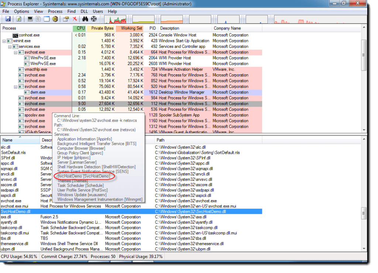378x273 pixels.
Task: Collapse the wininit.exe process tree
Action: coord(4,41)
